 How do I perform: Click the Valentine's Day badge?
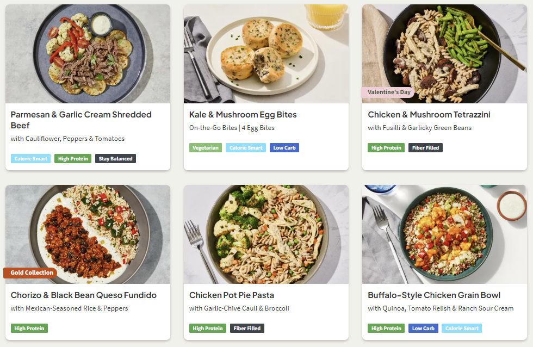388,92
